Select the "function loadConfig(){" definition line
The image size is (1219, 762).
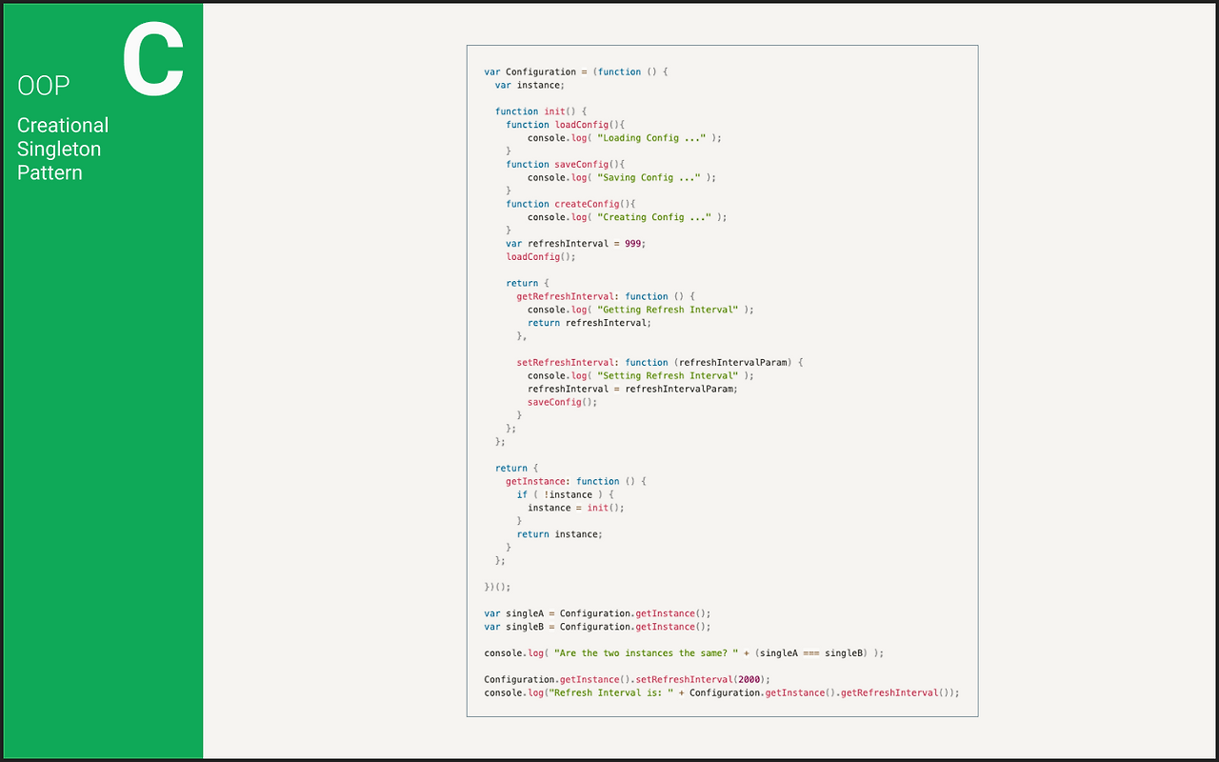point(565,125)
